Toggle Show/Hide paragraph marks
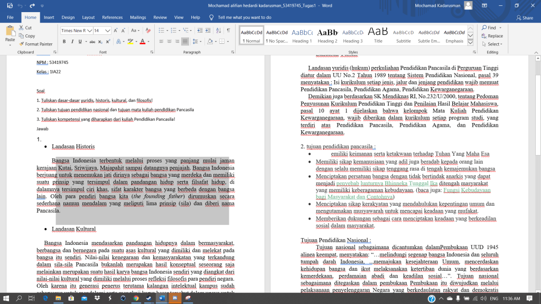Viewport: 541px width, 304px height. [228, 30]
